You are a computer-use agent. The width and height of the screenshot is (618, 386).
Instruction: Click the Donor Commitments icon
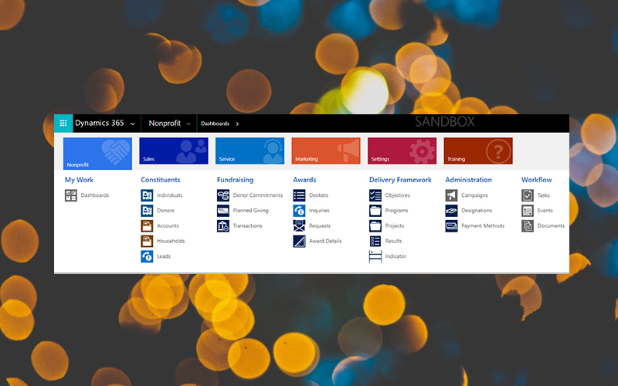point(223,195)
